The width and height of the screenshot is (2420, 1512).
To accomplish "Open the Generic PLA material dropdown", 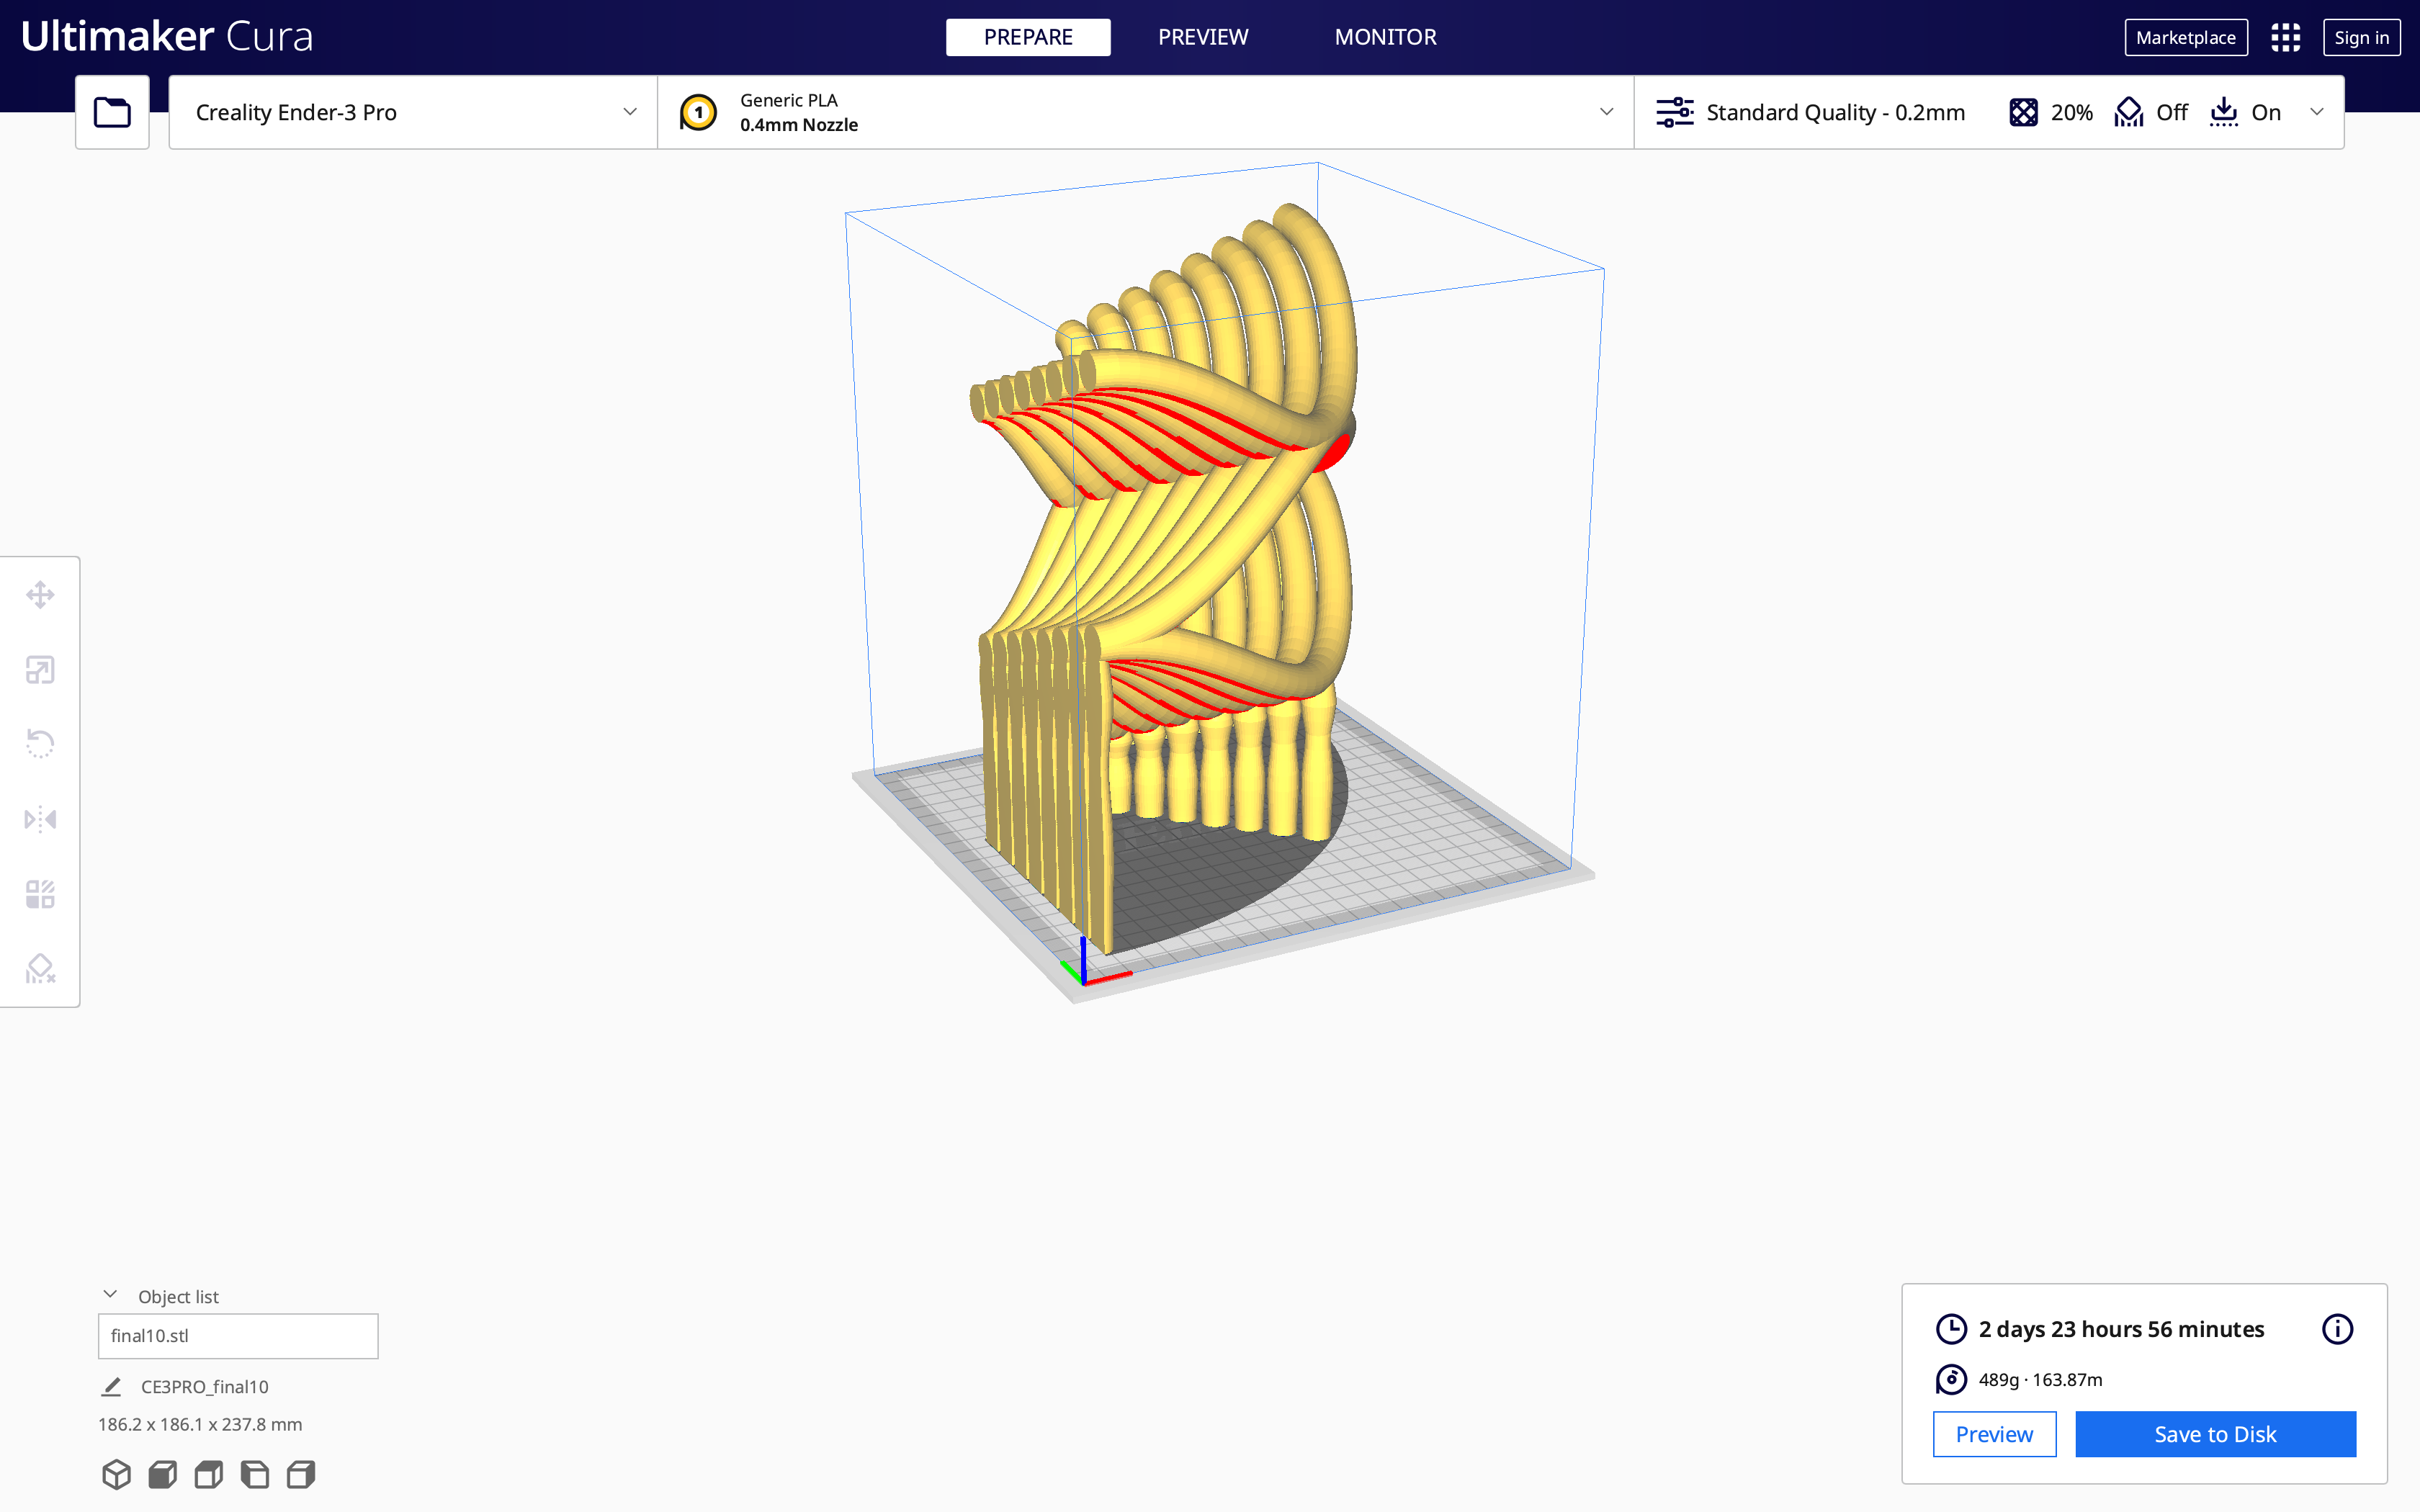I will click(1144, 112).
